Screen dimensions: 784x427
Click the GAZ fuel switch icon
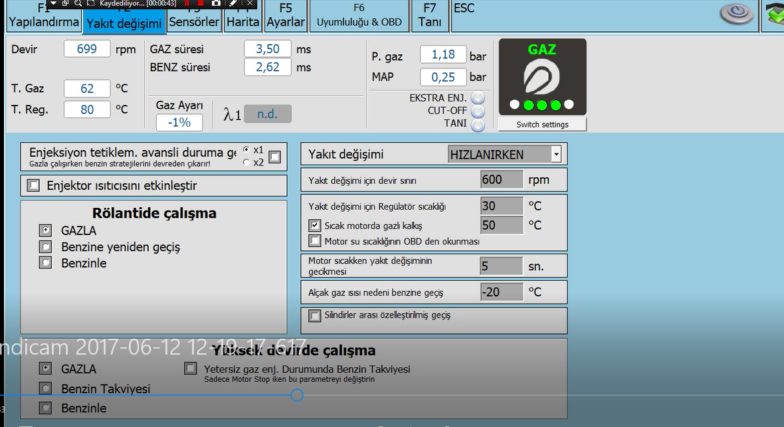pos(542,77)
